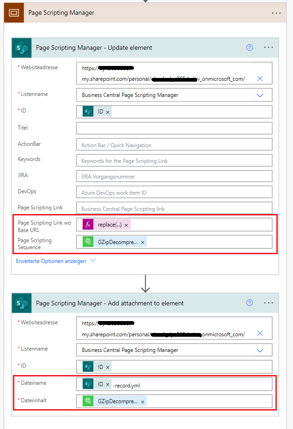This screenshot has height=429, width=293.
Task: Show Erweiterte Optionen anzeigen
Action: 51,261
